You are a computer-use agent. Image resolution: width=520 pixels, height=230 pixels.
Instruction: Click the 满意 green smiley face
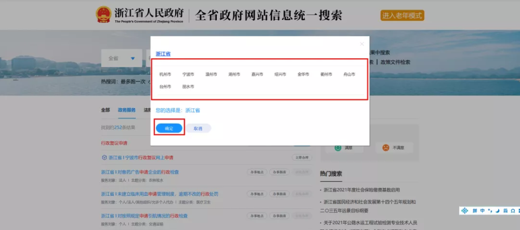point(337,148)
